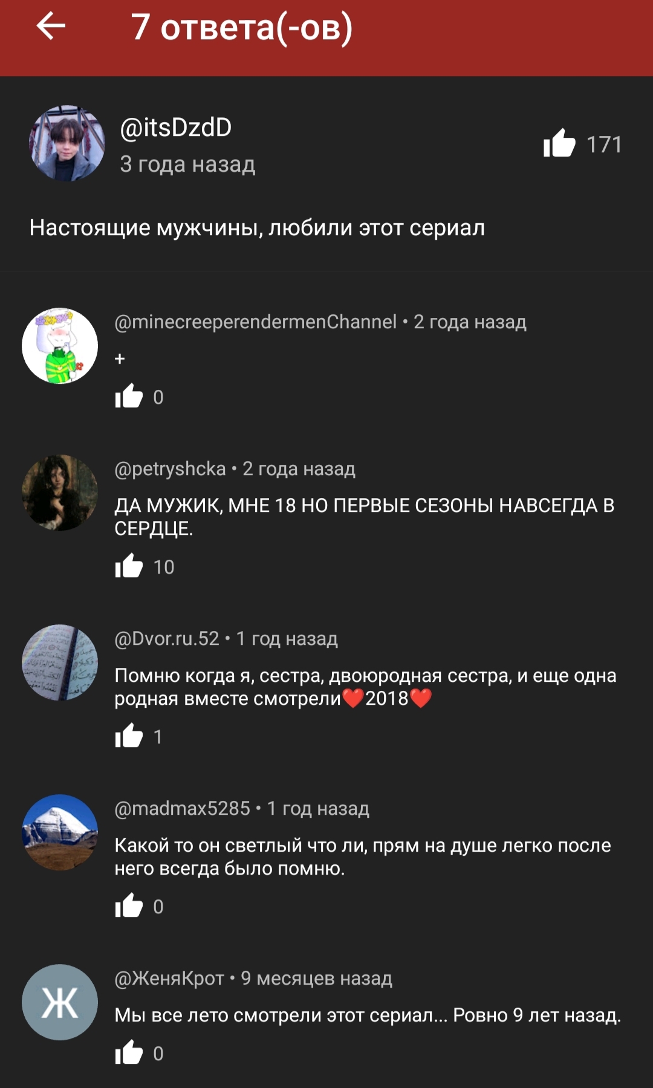Screen dimensions: 653x1088
Task: Open @Dvor.ru.52 book avatar
Action: pos(60,662)
